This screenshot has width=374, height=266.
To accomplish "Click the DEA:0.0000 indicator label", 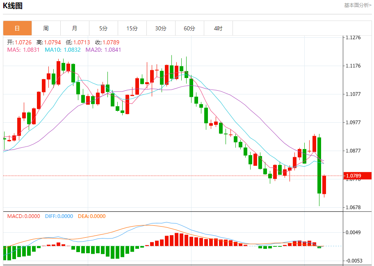I will [91, 216].
